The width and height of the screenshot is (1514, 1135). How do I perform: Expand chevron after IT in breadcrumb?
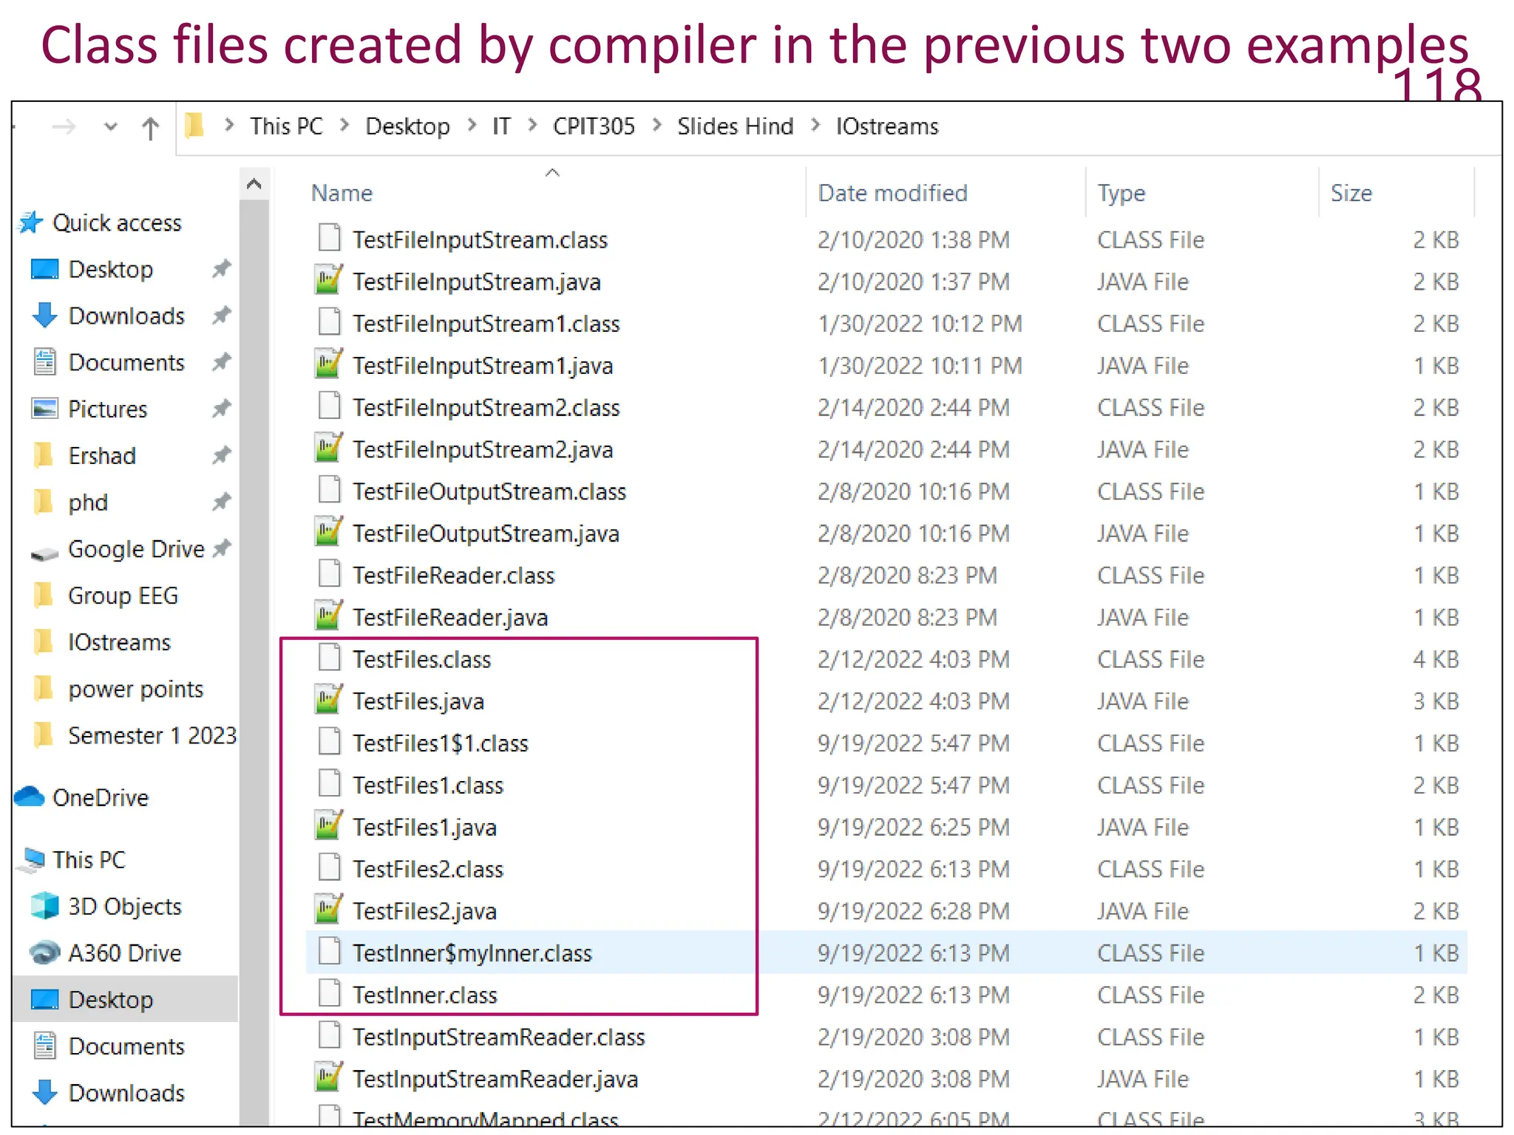point(532,126)
